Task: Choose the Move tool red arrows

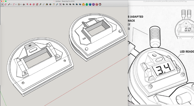Action: coord(30,4)
